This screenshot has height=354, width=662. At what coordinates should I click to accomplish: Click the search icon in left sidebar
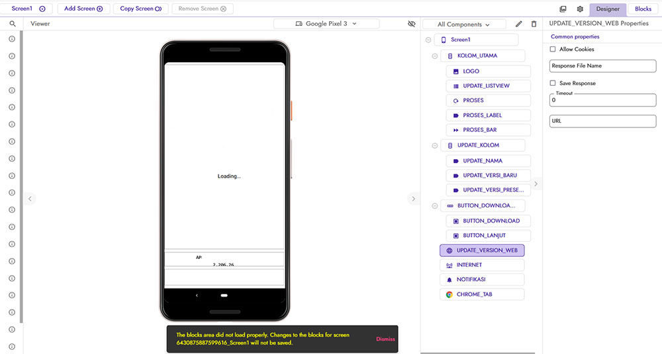click(x=12, y=24)
